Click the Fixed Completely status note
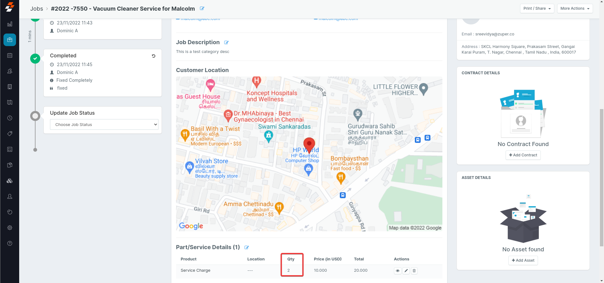Screen dimensions: 604x283 point(74,80)
